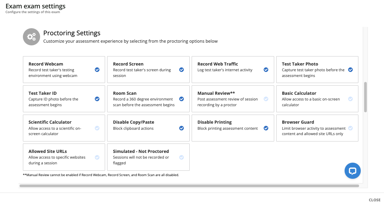Click the Proctoring Settings heading
This screenshot has width=384, height=205.
coord(72,33)
